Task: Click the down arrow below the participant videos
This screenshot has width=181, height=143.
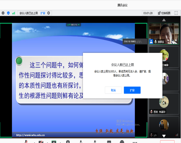Action: point(164,136)
